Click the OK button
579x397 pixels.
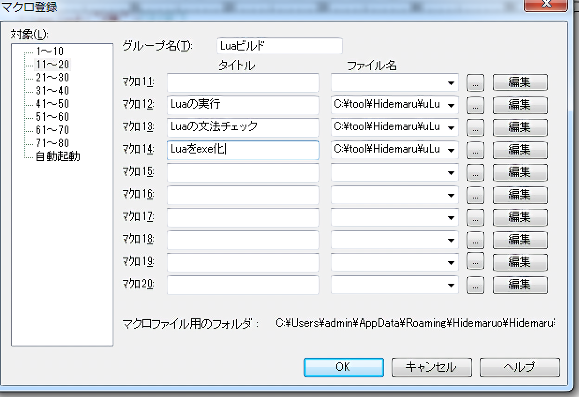343,367
